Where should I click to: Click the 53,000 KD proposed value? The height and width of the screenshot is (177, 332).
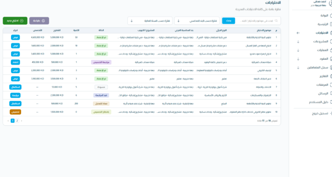tap(57, 87)
